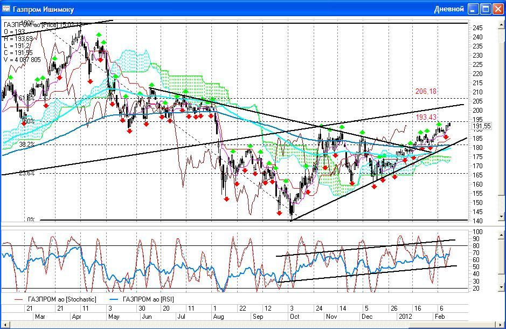Click the open price value O = 193
Image resolution: width=506 pixels, height=329 pixels.
(15, 32)
